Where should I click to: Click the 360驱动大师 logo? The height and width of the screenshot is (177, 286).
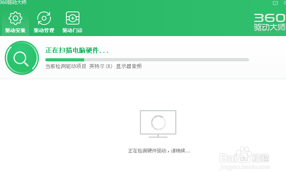click(x=270, y=23)
